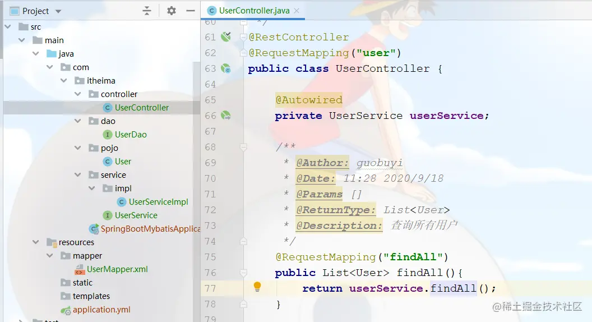Image resolution: width=592 pixels, height=322 pixels.
Task: Collapse the src folder
Action: (8, 27)
